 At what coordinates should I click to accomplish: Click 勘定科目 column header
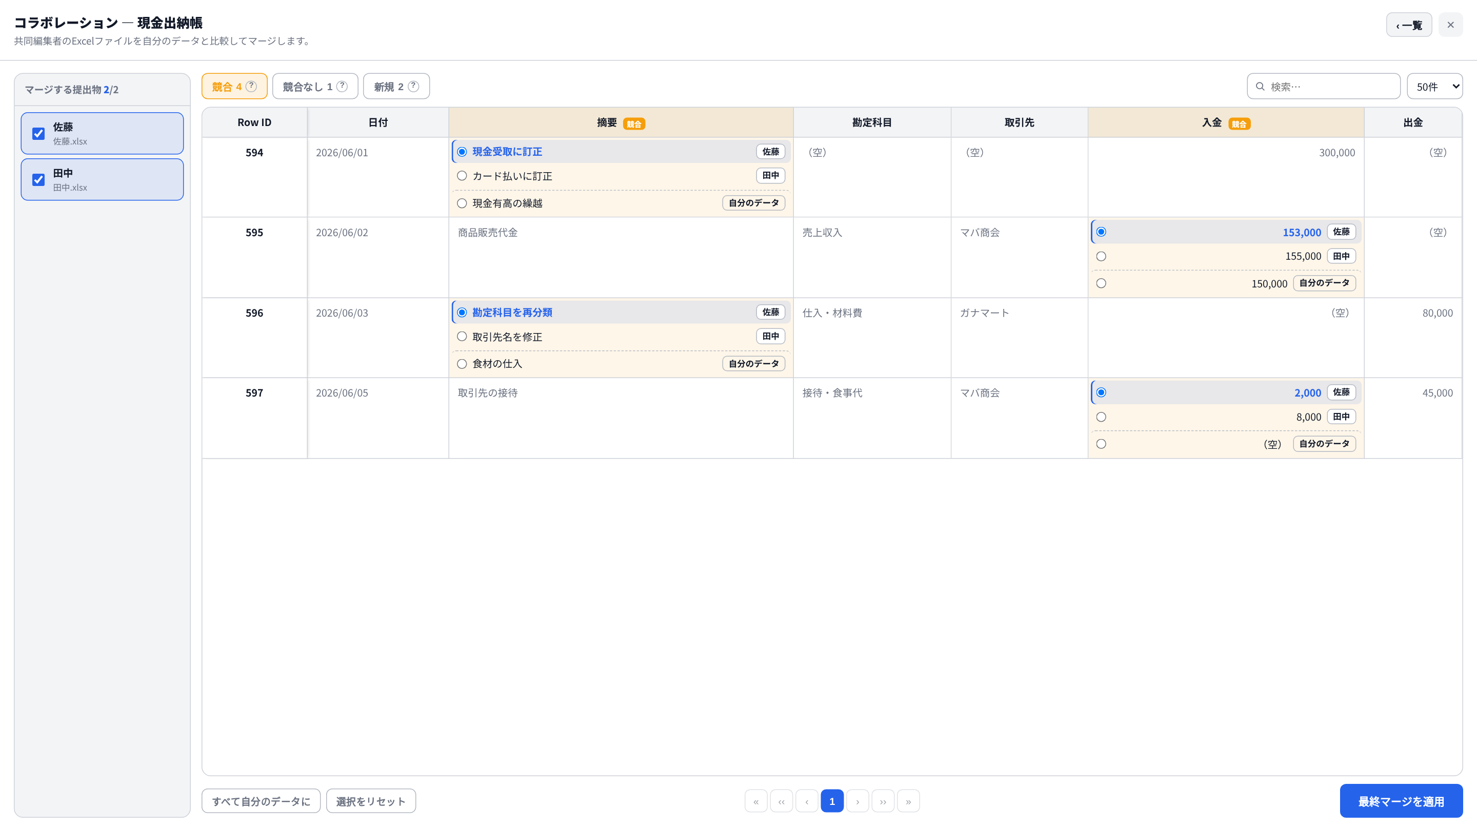coord(872,122)
